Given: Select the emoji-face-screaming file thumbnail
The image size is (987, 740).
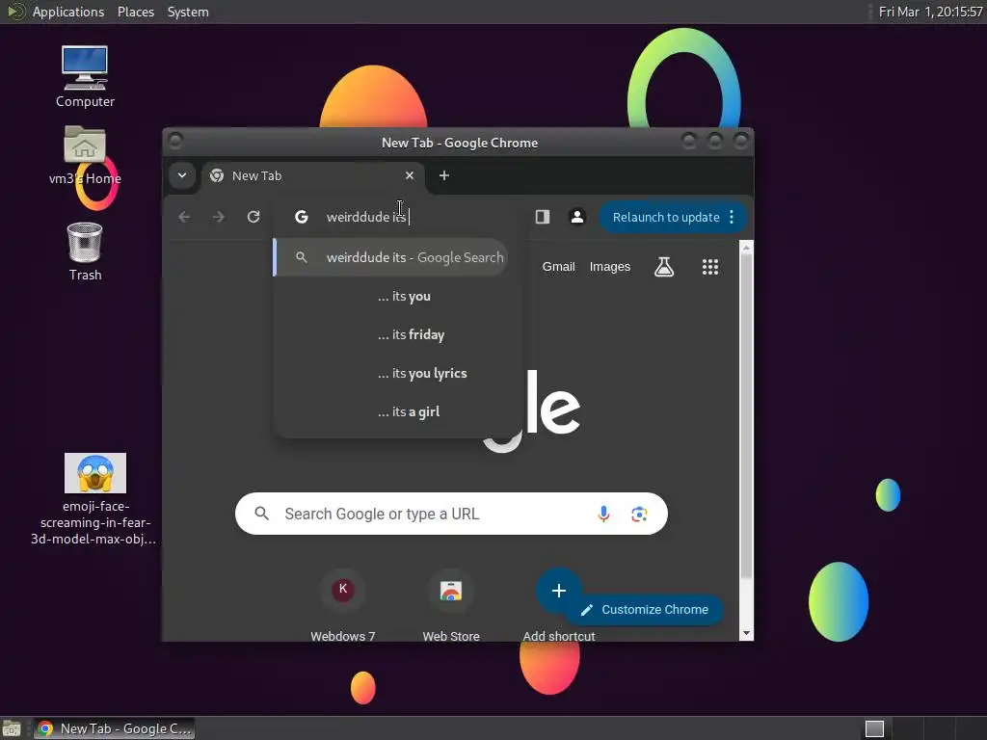Looking at the screenshot, I should click(x=95, y=473).
